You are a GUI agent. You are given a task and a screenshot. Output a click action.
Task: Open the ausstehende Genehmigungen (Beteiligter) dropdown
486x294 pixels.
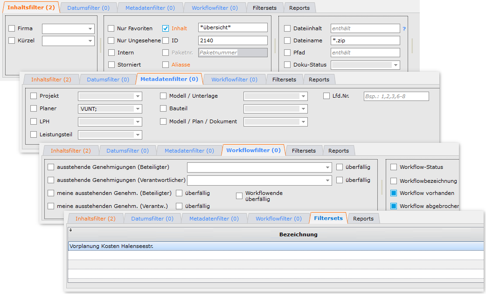(259, 167)
